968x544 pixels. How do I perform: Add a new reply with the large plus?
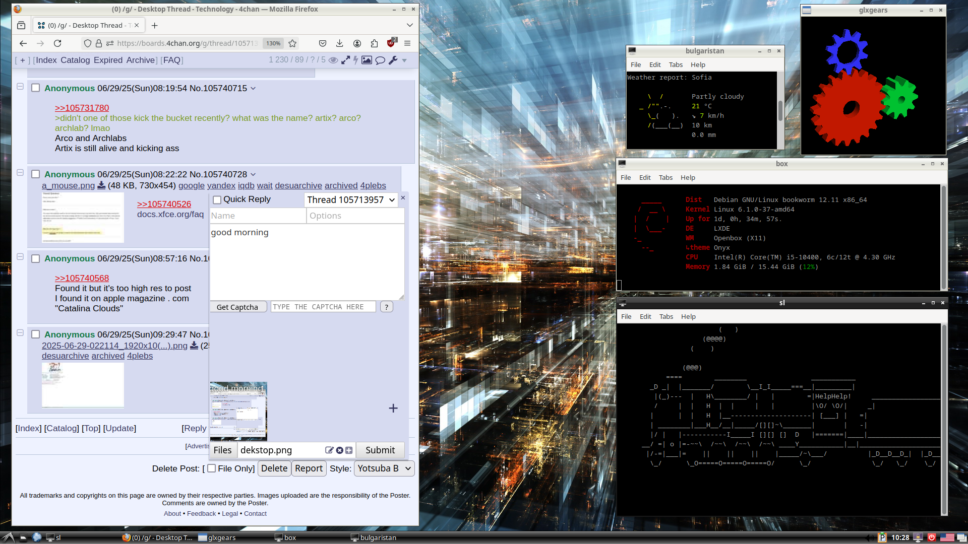[x=393, y=409]
